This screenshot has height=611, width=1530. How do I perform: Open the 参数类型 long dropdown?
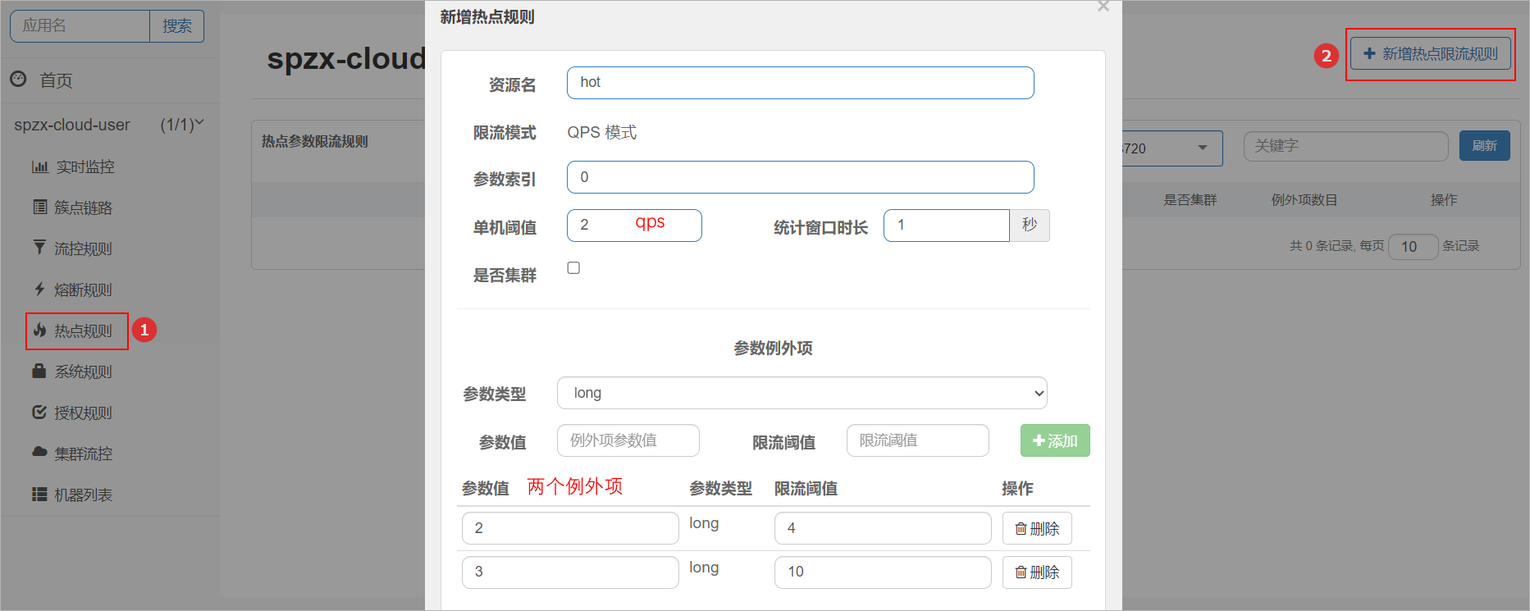tap(802, 393)
